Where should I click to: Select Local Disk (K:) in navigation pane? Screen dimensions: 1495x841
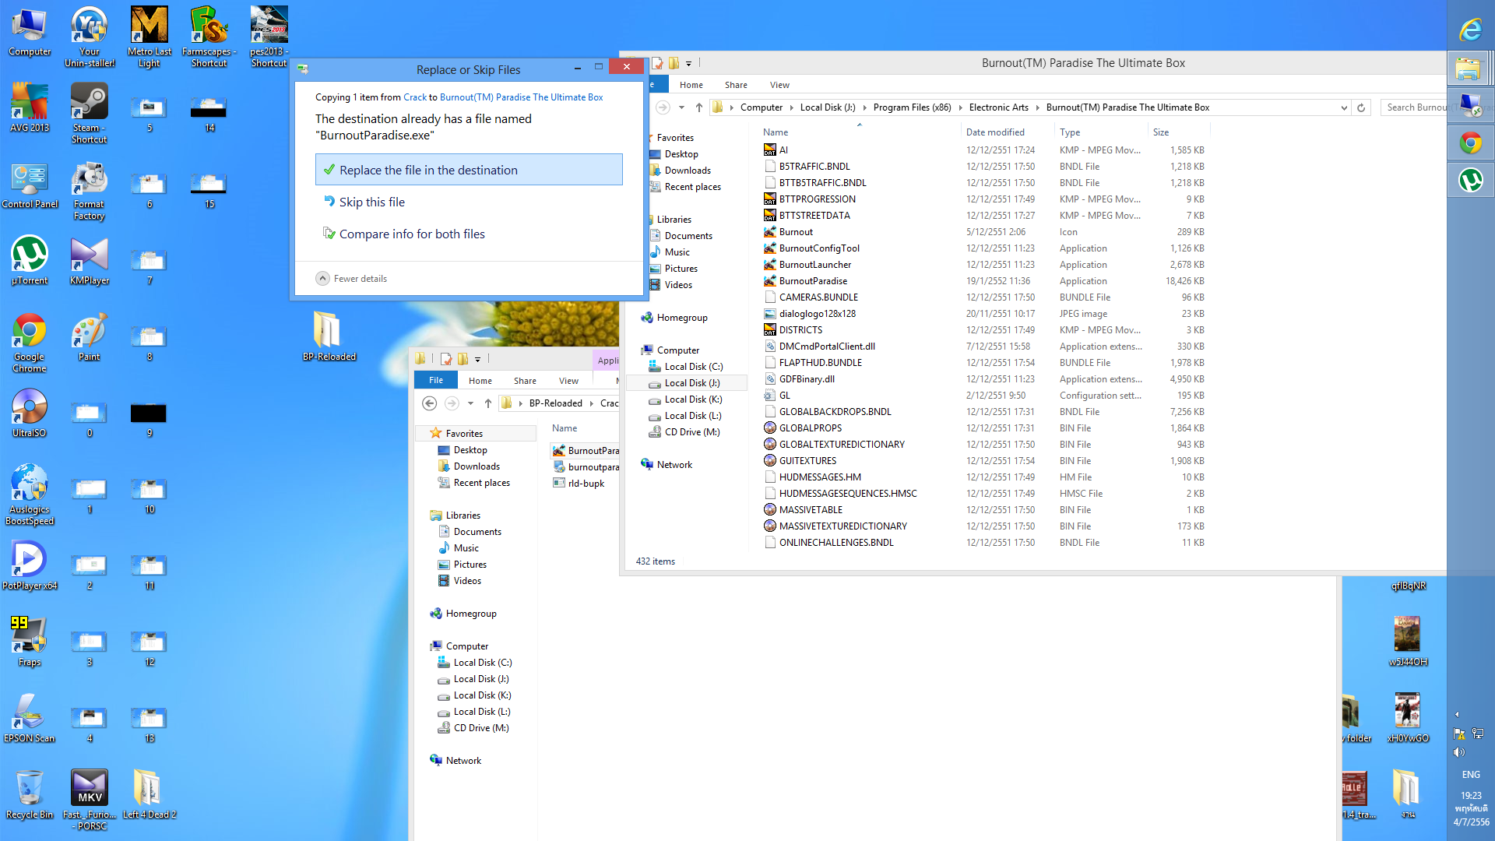[692, 399]
